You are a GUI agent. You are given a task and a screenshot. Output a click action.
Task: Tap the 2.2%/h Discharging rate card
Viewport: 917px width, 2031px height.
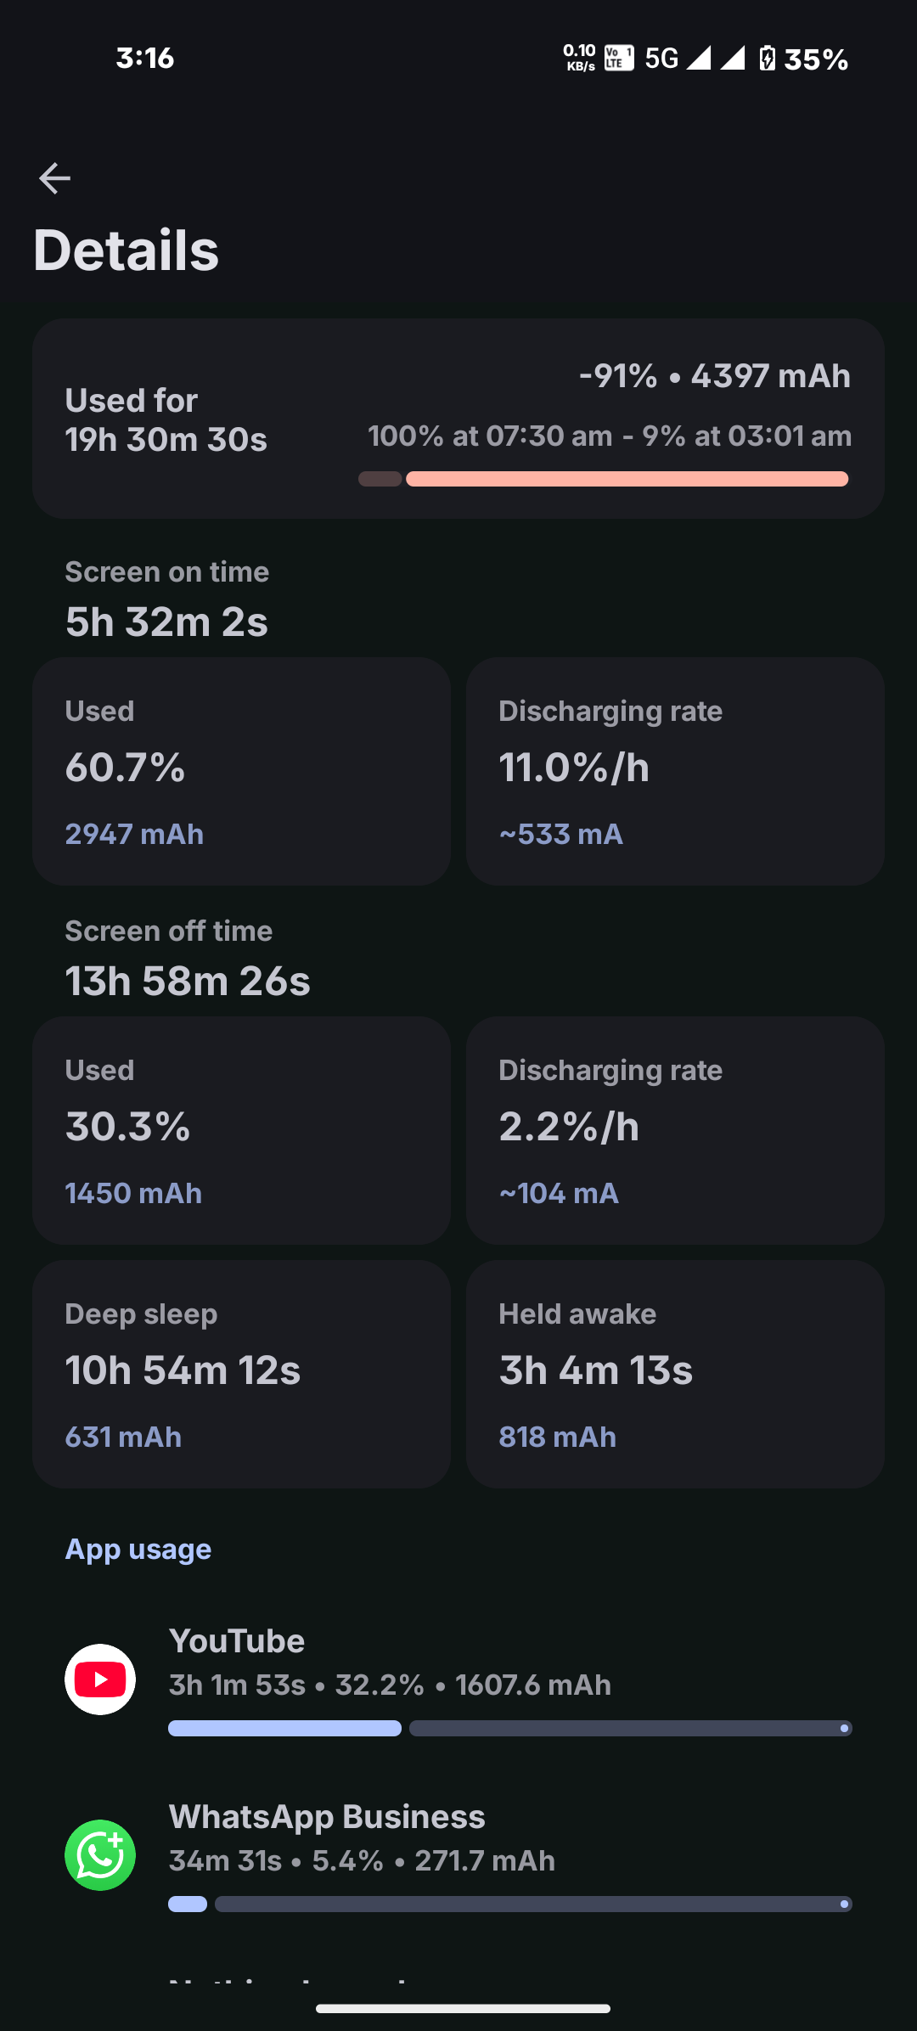675,1130
